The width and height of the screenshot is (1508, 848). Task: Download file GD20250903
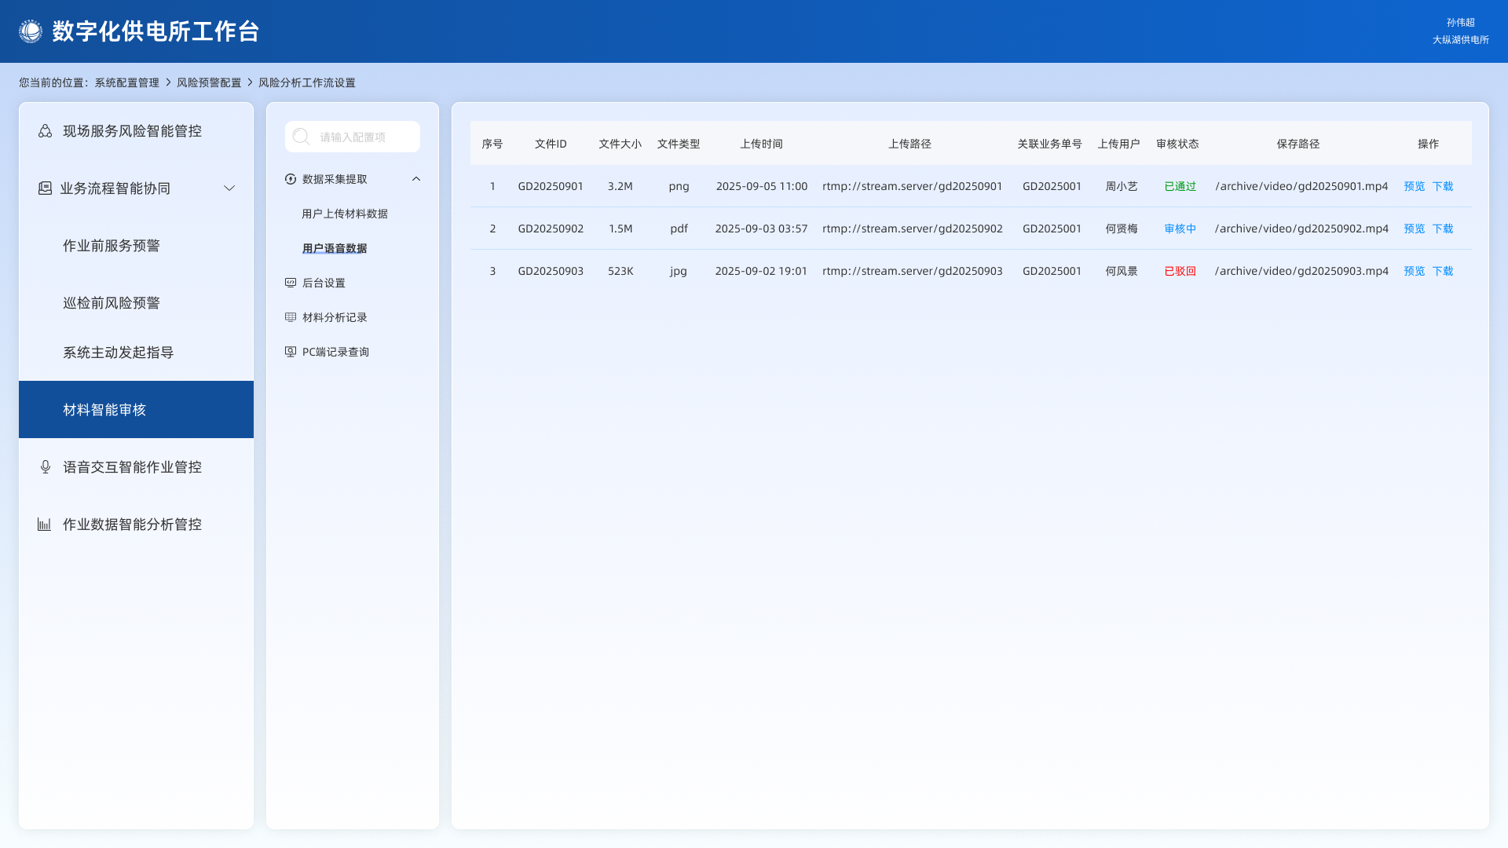(x=1443, y=271)
